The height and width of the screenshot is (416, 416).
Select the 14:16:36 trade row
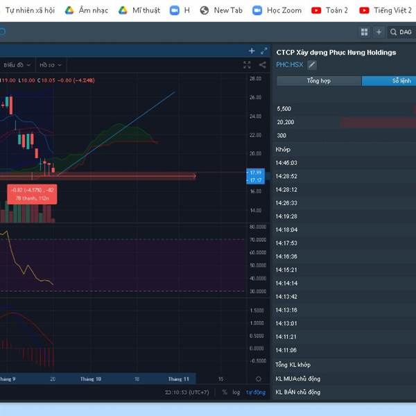pos(345,257)
